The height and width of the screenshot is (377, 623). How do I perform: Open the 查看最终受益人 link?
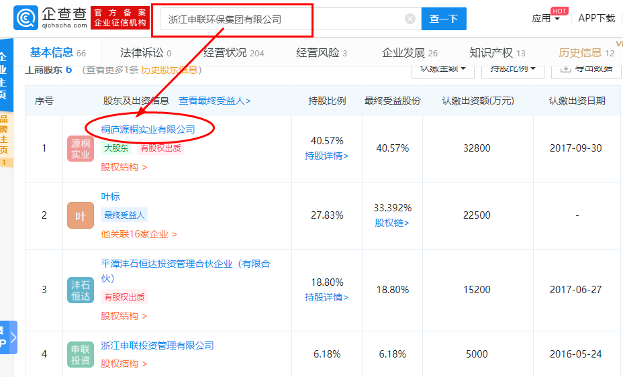coord(215,101)
